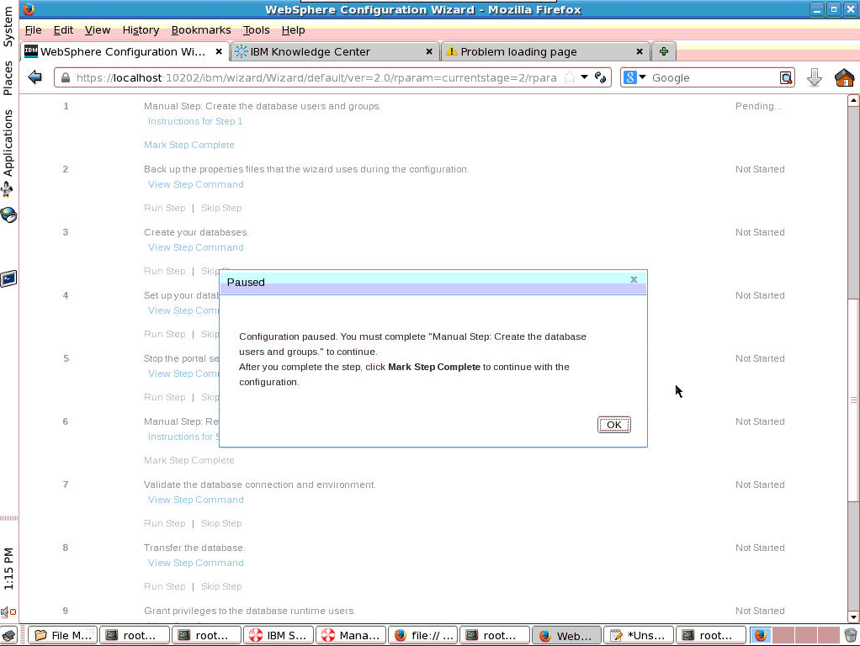Click the show desktop icon in taskbar
860x646 pixels.
point(8,635)
